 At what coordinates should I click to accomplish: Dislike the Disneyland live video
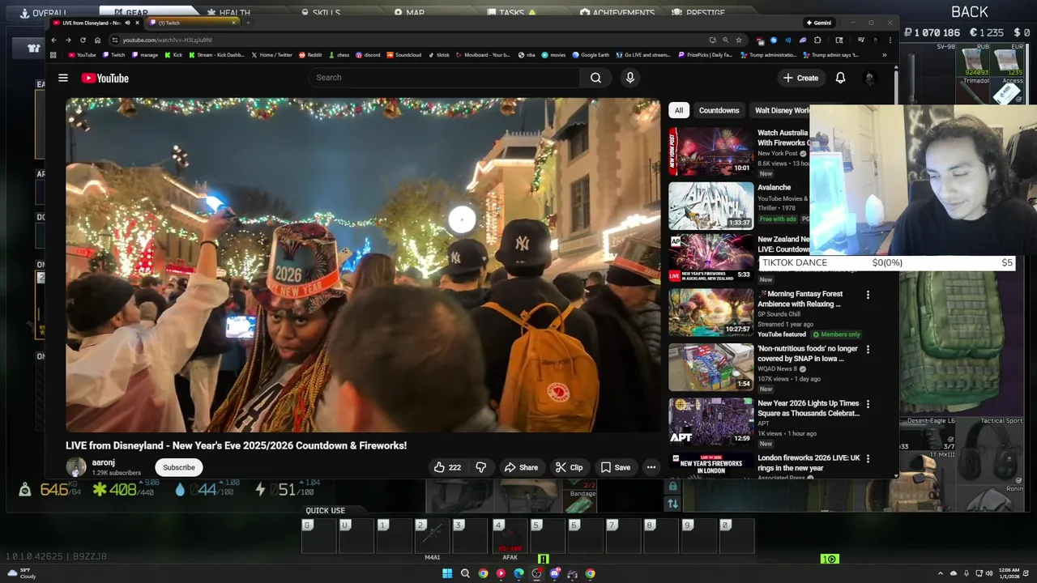[x=481, y=467]
